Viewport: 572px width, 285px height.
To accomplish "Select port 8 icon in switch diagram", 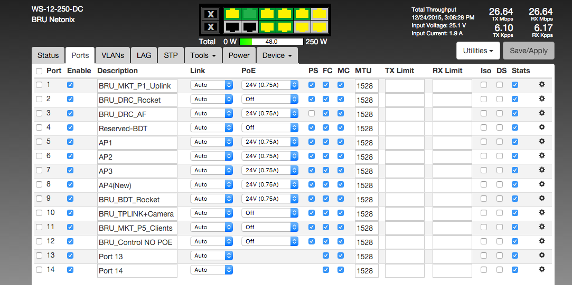I will click(285, 26).
